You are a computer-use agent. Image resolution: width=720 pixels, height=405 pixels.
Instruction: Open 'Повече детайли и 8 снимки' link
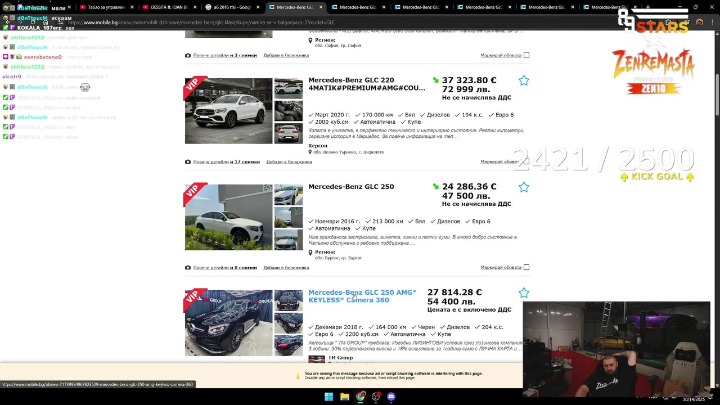(225, 268)
